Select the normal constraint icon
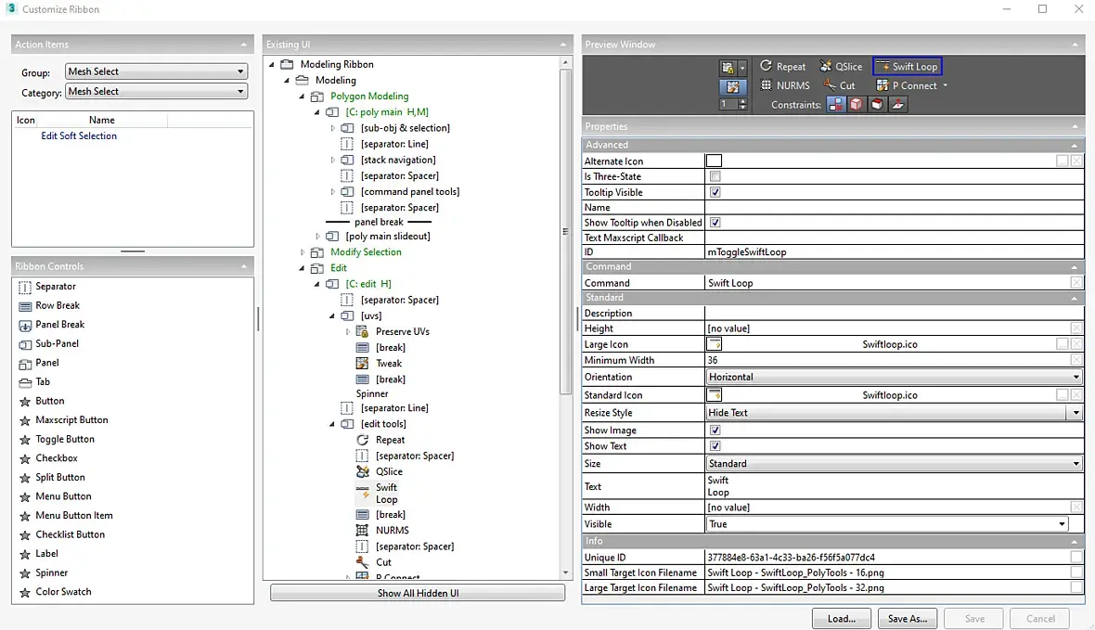1095x630 pixels. pyautogui.click(x=897, y=104)
